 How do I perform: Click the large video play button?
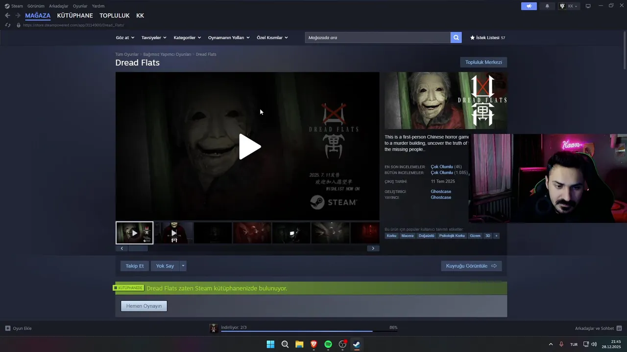pyautogui.click(x=249, y=147)
